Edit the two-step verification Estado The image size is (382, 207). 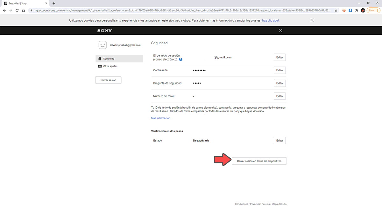(x=279, y=140)
